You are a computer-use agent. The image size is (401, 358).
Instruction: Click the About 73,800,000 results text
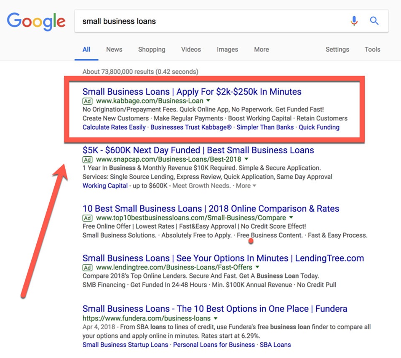140,72
